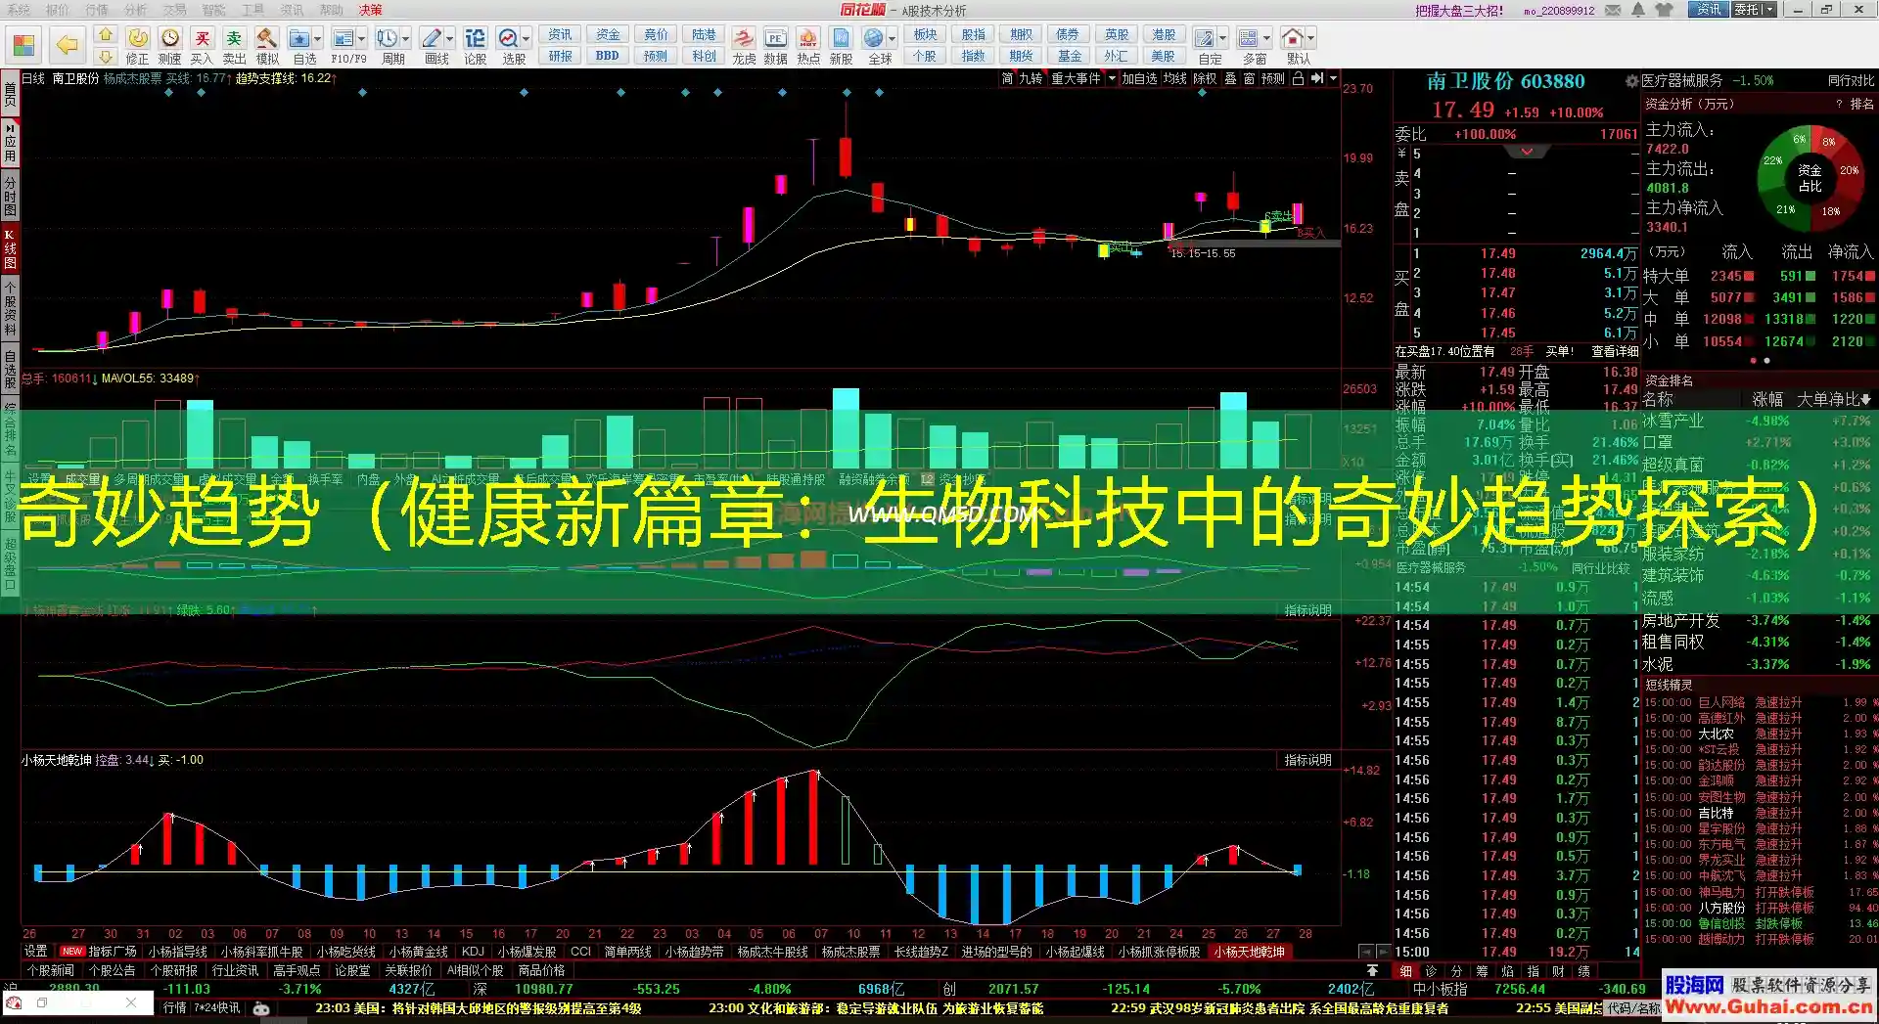This screenshot has width=1879, height=1024.
Task: Expand the 默认 layout dropdown arrow
Action: click(1310, 39)
